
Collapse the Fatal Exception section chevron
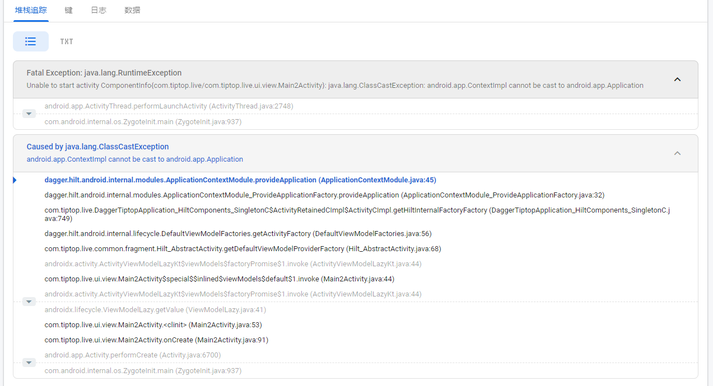pyautogui.click(x=677, y=79)
